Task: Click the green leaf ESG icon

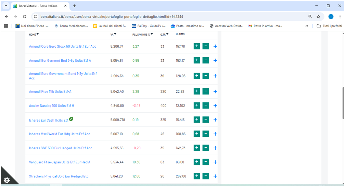Action: (x=71, y=119)
